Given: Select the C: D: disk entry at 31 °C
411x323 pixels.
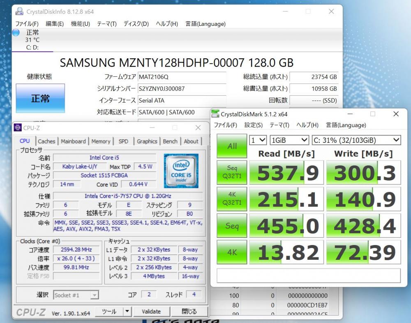Looking at the screenshot, I should pos(32,40).
